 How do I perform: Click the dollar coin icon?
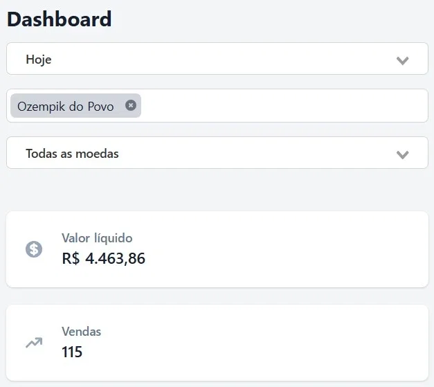point(34,249)
